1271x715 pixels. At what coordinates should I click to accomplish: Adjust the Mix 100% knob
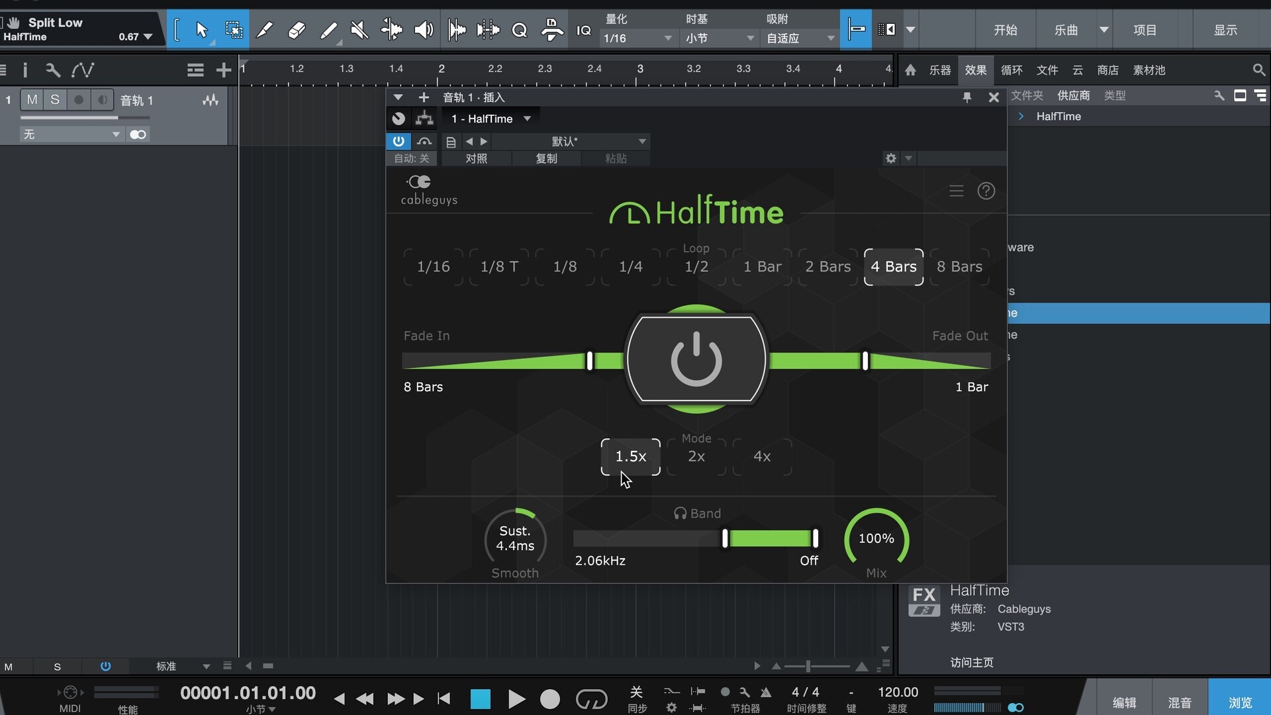(876, 539)
